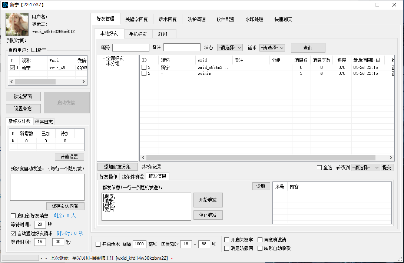
Task: Select 未分组 in the group tree
Action: (x=113, y=63)
